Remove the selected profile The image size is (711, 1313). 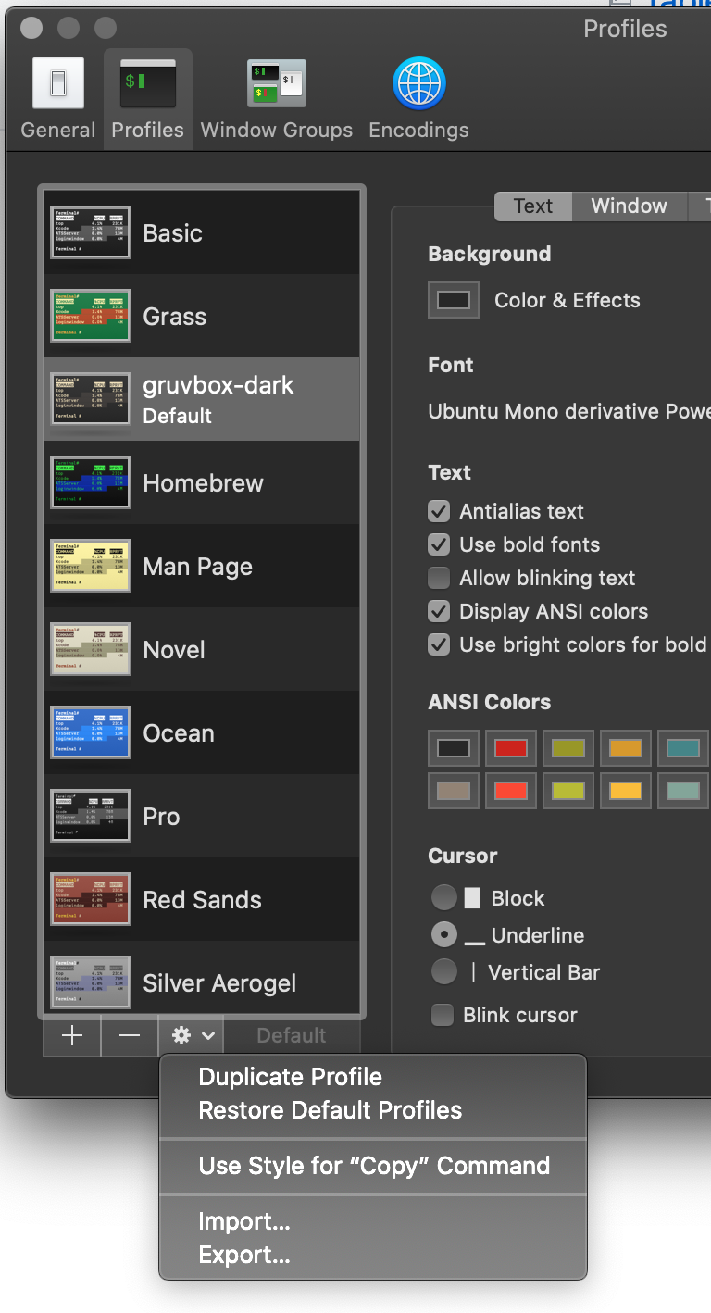(x=129, y=1035)
